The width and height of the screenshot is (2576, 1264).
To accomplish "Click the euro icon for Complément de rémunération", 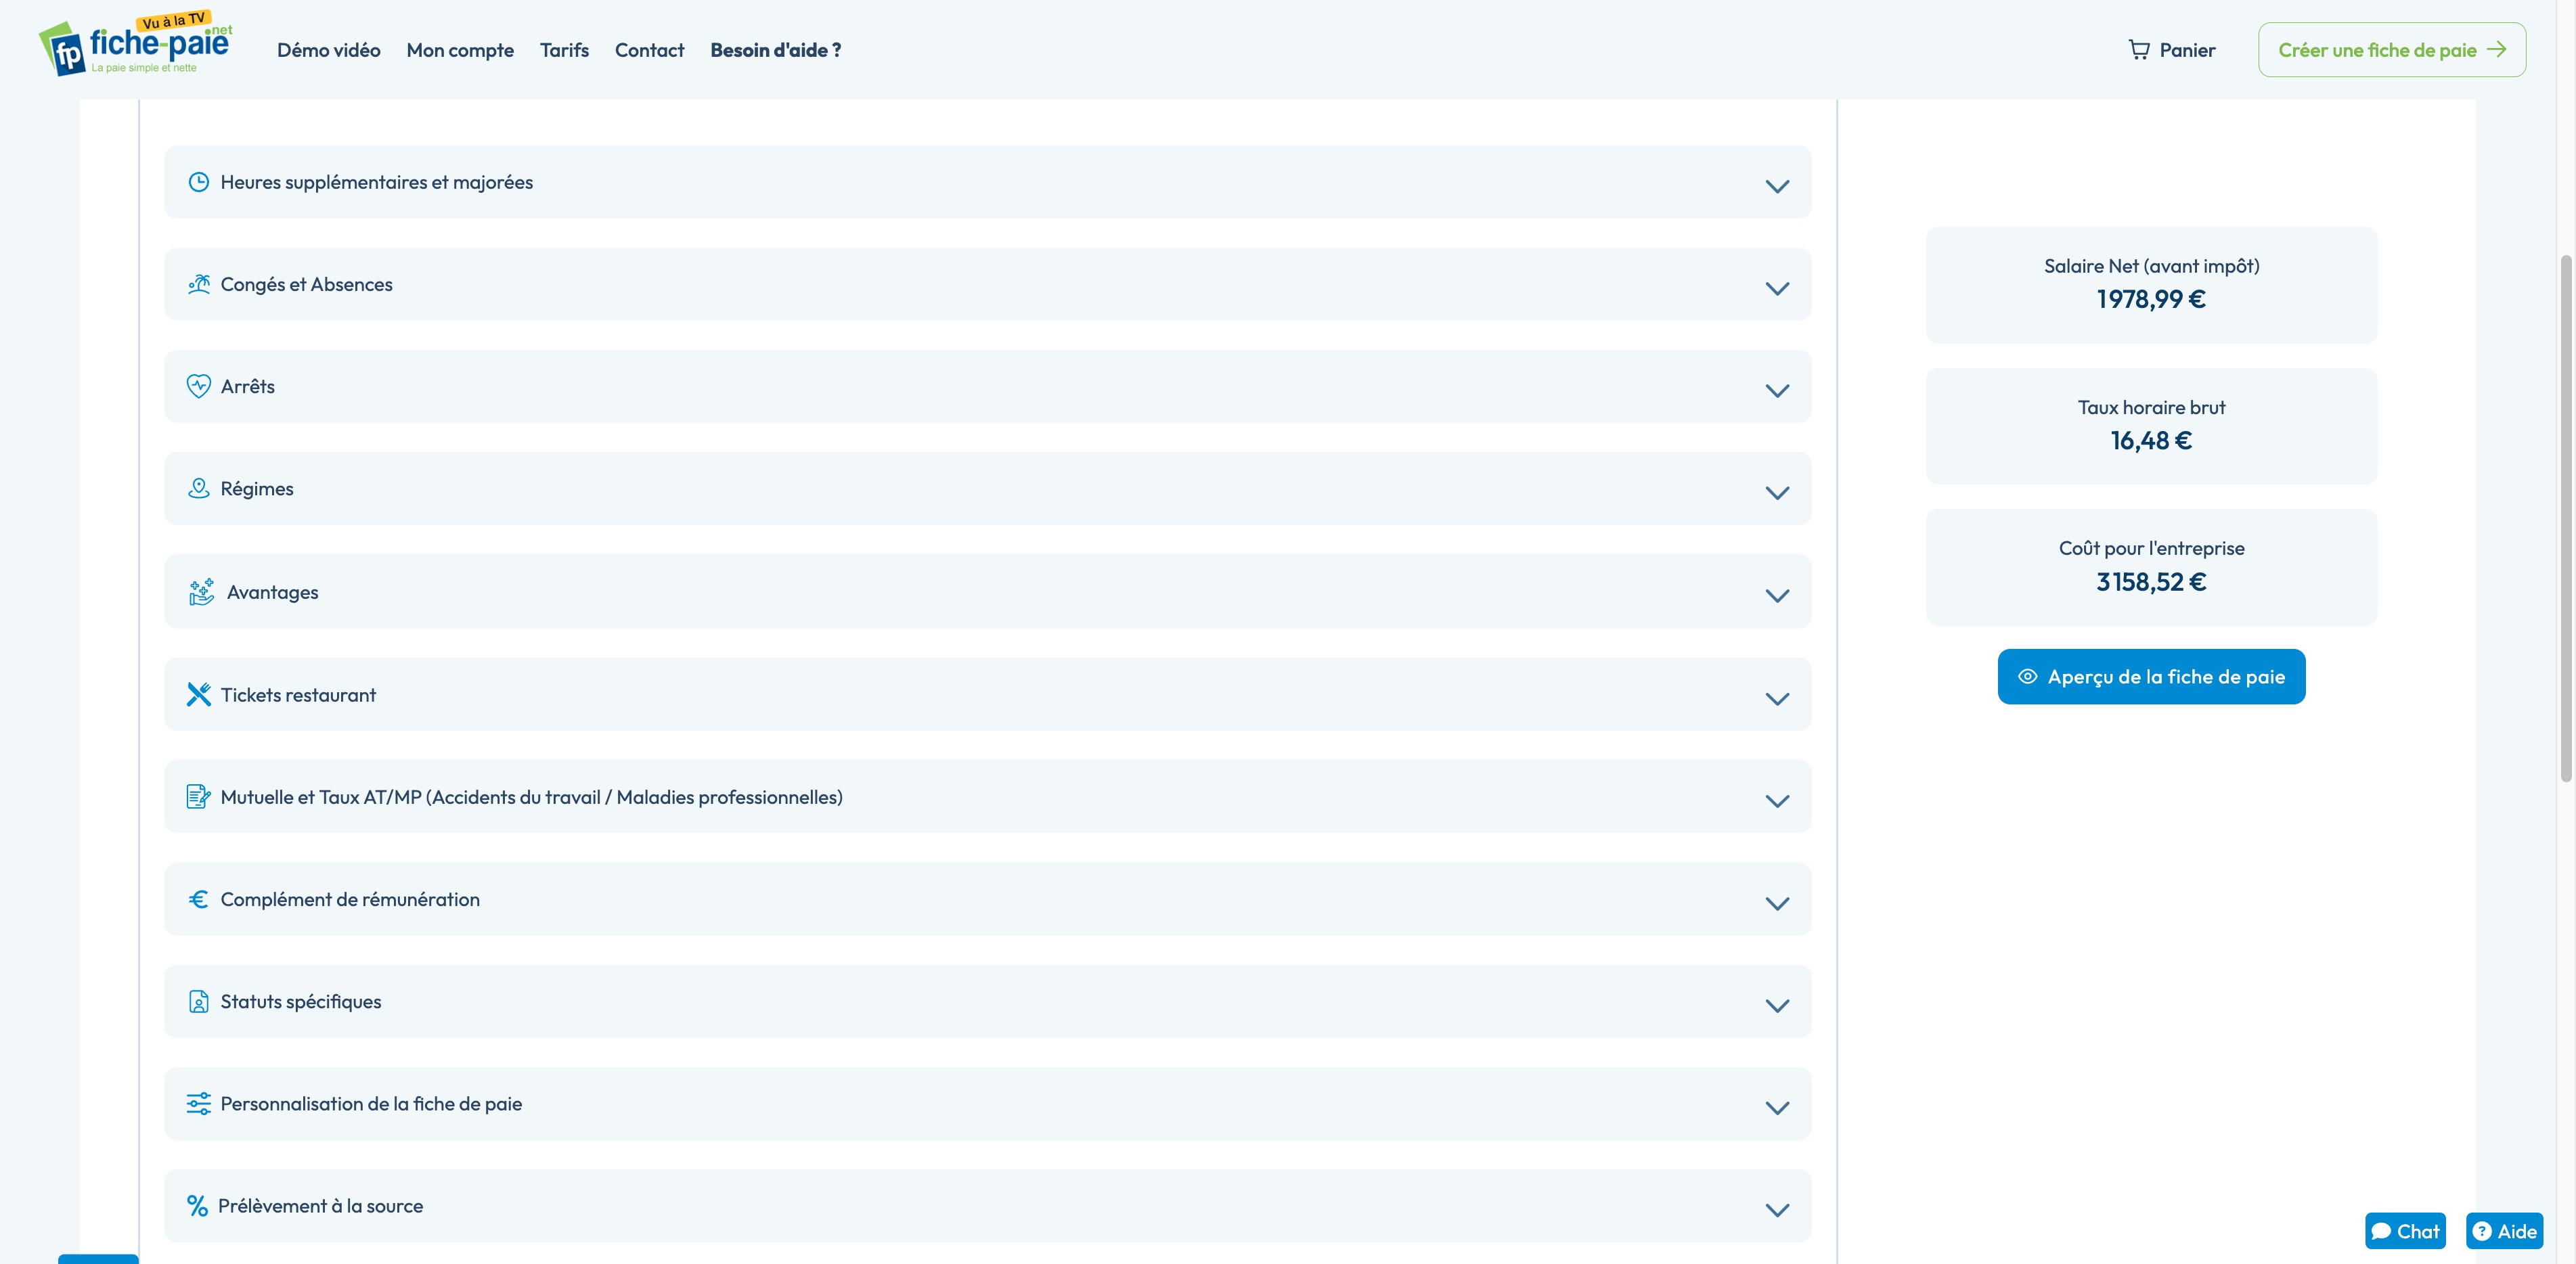I will point(198,899).
